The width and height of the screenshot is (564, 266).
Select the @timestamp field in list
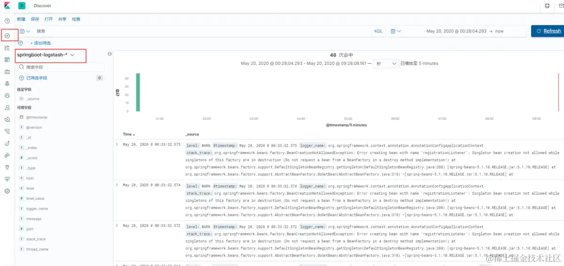tap(37, 117)
